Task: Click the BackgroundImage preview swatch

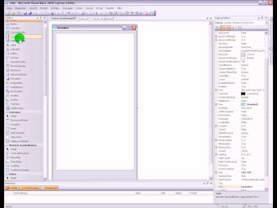Action: [243, 58]
